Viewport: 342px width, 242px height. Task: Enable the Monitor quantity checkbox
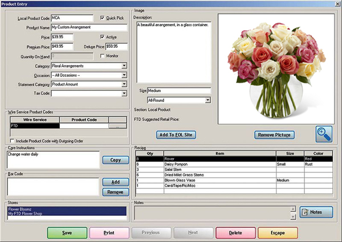103,56
